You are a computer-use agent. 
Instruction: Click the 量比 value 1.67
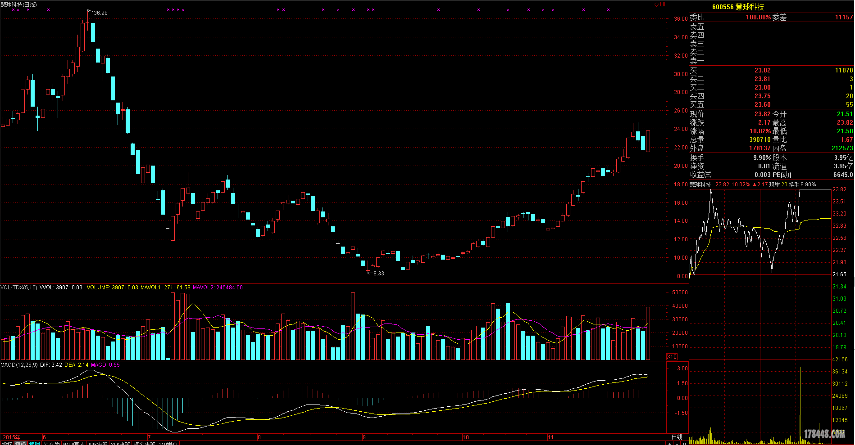tap(846, 139)
